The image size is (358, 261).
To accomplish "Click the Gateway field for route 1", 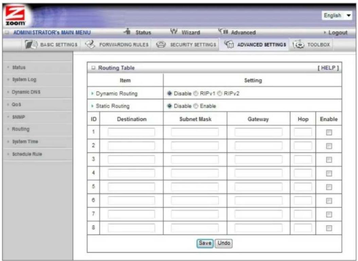I will [258, 132].
